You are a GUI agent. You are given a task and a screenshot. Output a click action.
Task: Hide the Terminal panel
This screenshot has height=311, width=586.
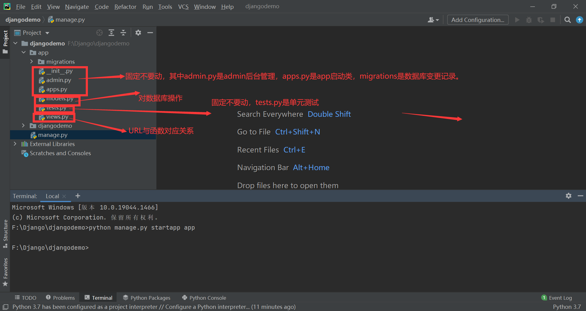tap(581, 196)
